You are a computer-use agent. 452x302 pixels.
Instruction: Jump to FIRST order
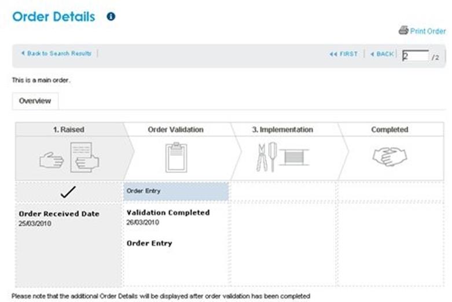click(x=344, y=54)
